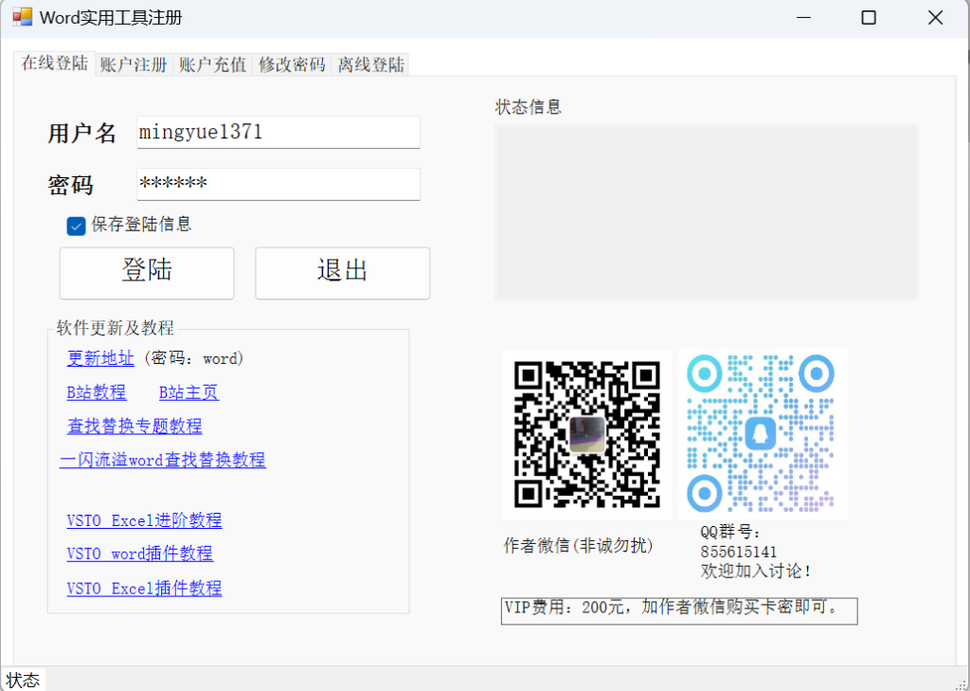Visit the B站主页 link
Screen dimensions: 970x691
pos(189,392)
